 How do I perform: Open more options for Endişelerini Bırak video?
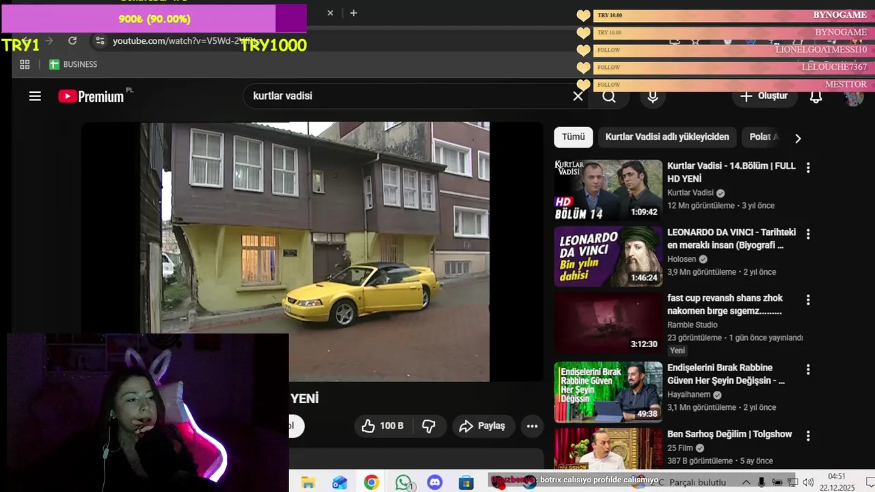(x=808, y=369)
